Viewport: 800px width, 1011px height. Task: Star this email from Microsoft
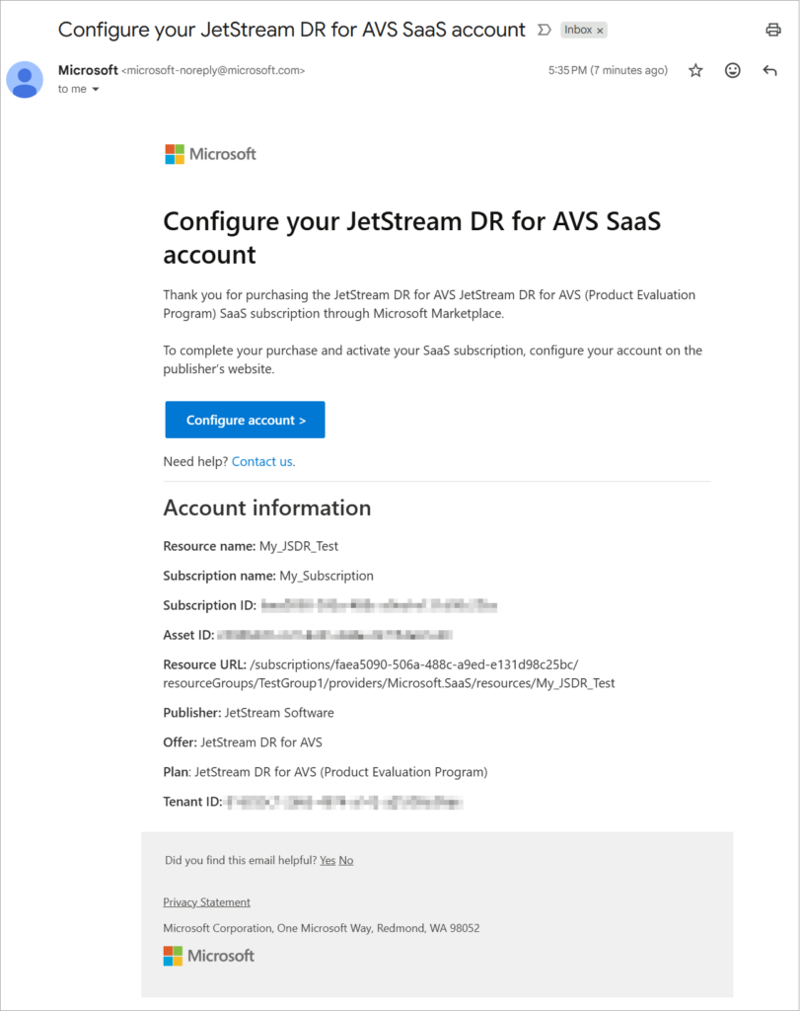[x=695, y=70]
